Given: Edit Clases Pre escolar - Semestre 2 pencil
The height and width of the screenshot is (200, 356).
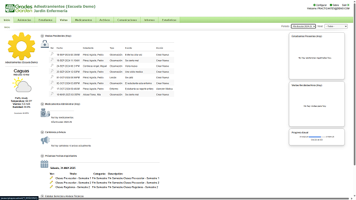Looking at the screenshot, I should tap(51, 182).
